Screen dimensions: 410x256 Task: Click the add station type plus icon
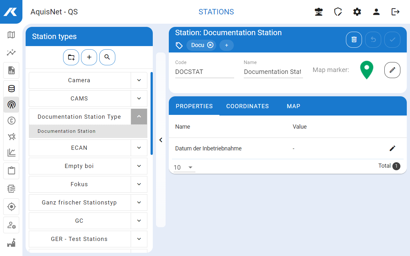click(89, 57)
